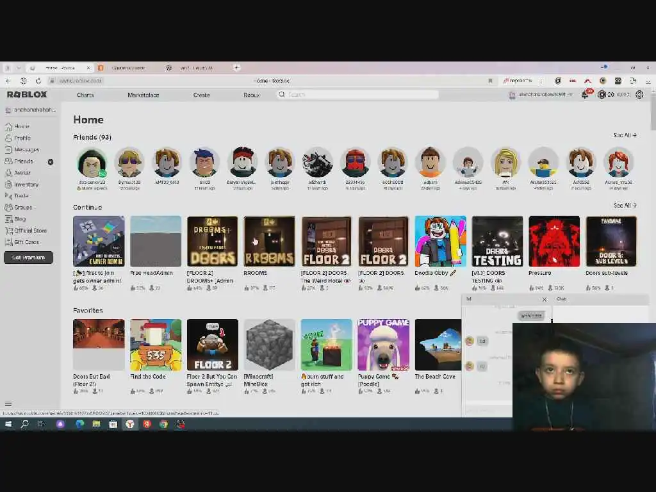Open Chrome from the taskbar
656x492 pixels.
click(163, 424)
